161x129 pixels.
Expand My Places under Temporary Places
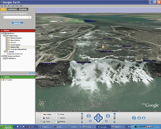(x=3, y=59)
